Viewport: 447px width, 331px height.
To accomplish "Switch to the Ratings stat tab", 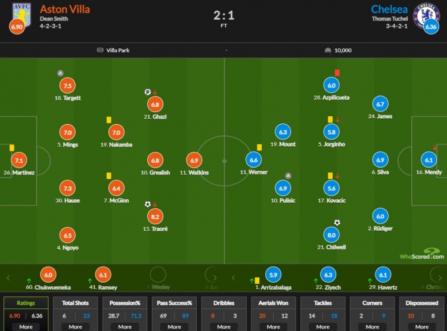I will (26, 303).
